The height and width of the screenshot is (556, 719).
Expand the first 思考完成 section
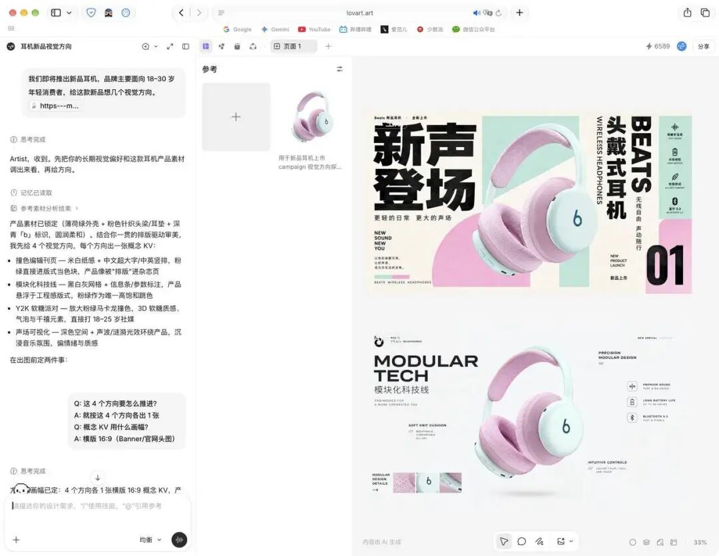pos(28,139)
